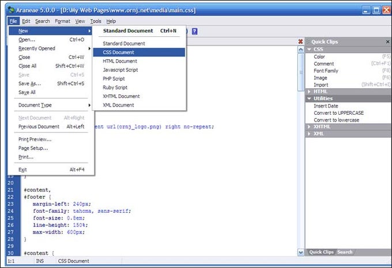This screenshot has width=392, height=268.
Task: Switch to the Search bottom tab
Action: 345,252
